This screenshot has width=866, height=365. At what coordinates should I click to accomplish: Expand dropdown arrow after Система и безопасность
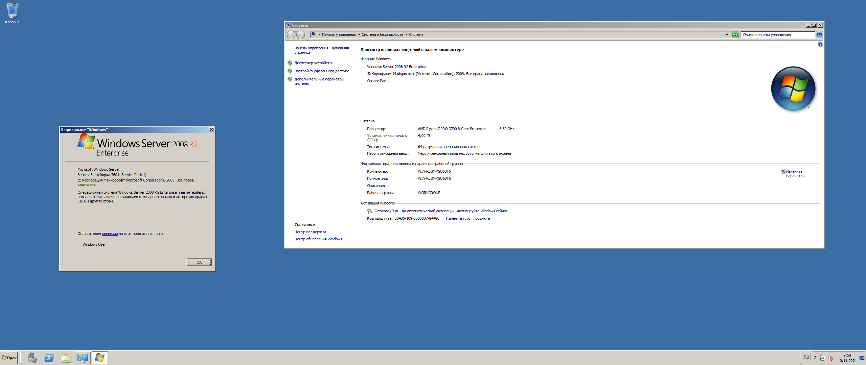[x=406, y=35]
